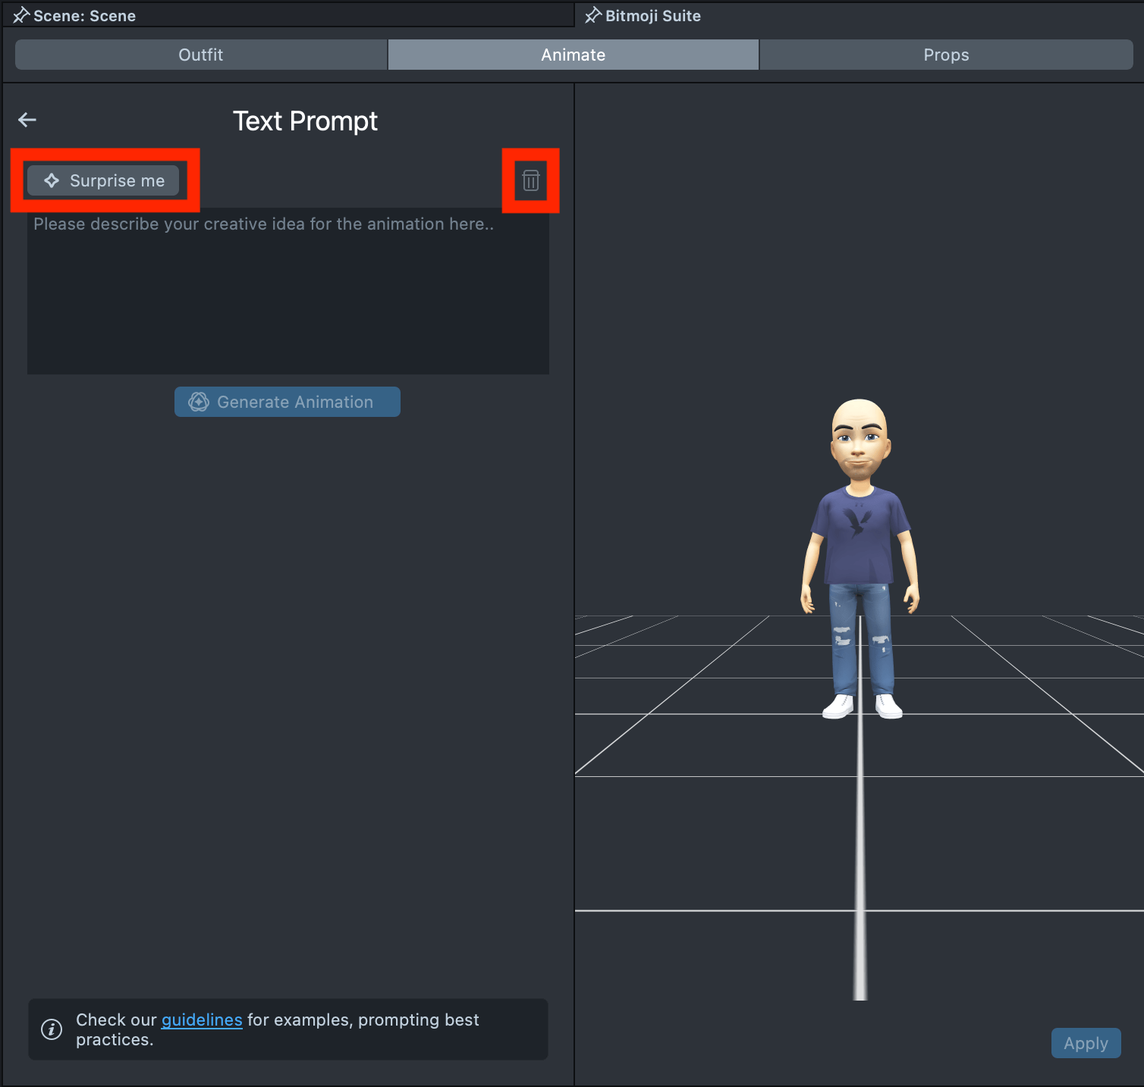Image resolution: width=1144 pixels, height=1087 pixels.
Task: Click the back arrow beside Text Prompt
Action: tap(27, 120)
